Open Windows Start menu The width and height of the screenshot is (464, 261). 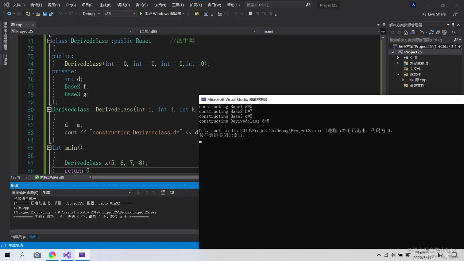click(x=7, y=255)
